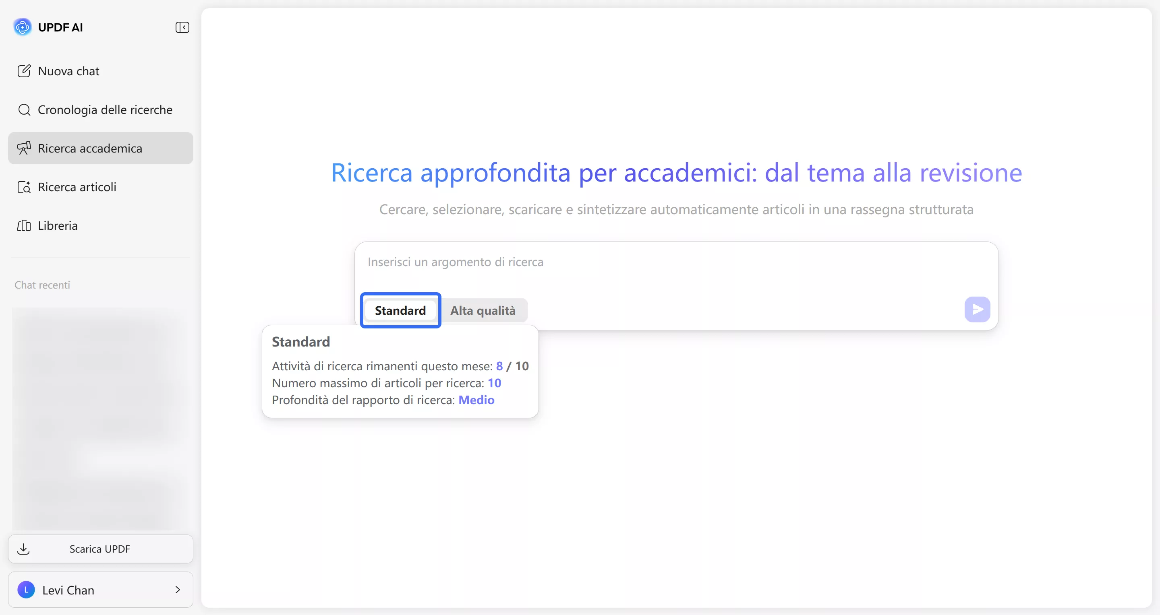Click the Libreria books icon

click(x=24, y=225)
